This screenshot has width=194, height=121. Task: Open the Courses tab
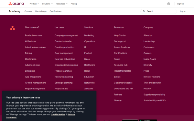pos(28,11)
